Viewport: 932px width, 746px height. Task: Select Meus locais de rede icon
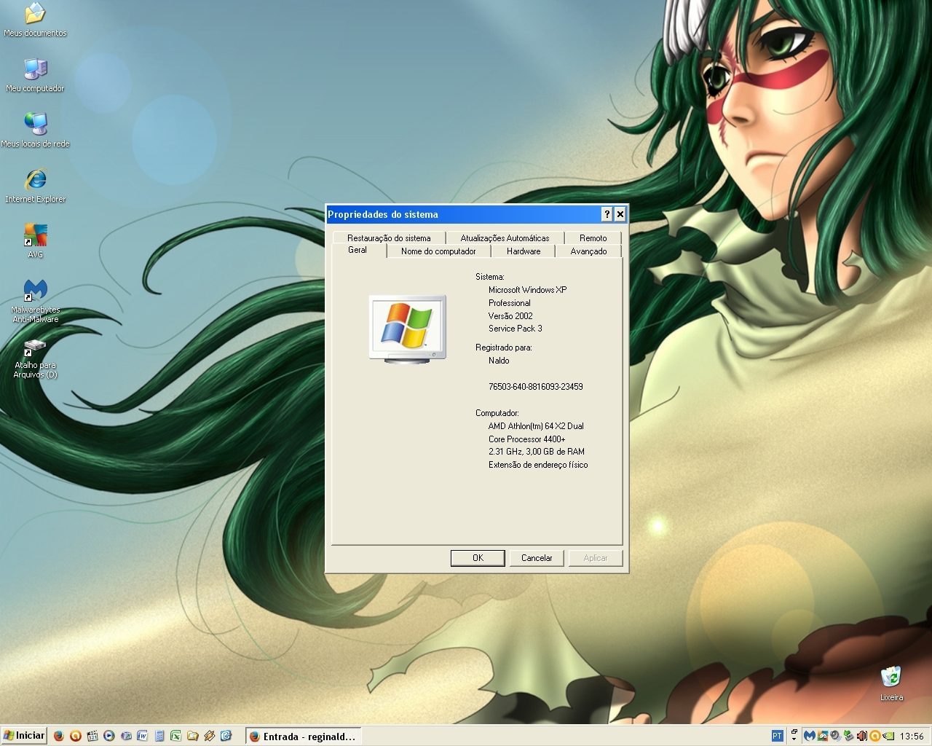coord(35,130)
